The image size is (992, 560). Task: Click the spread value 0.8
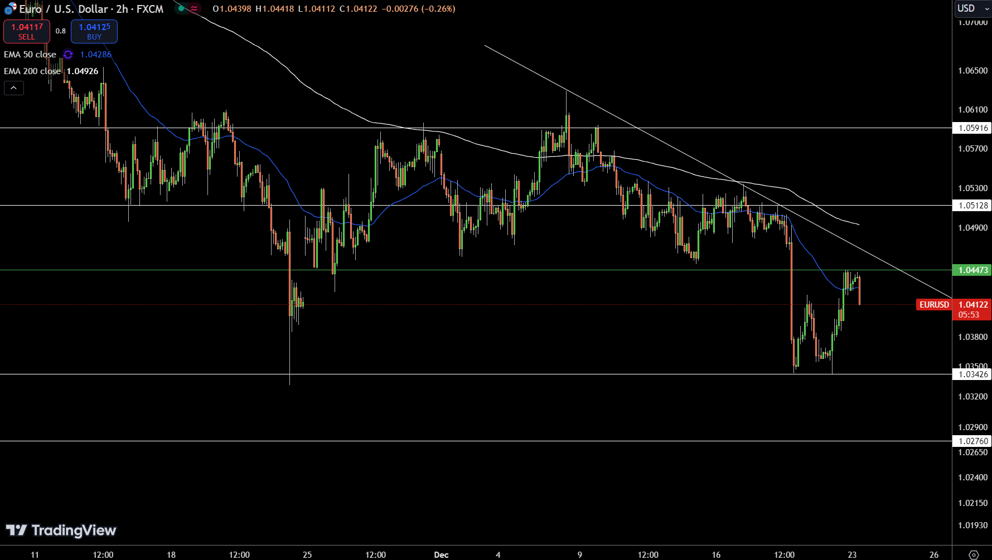point(61,31)
